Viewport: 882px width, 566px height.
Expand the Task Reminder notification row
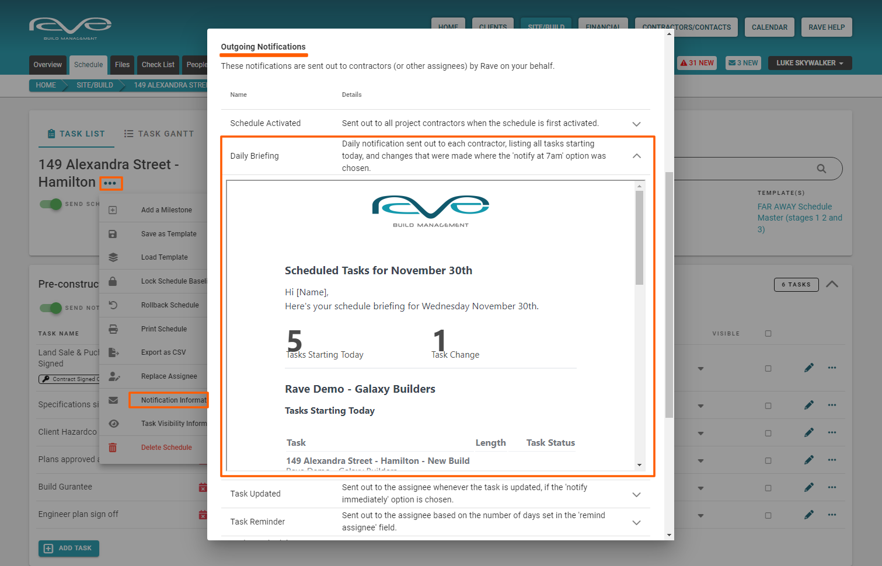pyautogui.click(x=636, y=522)
